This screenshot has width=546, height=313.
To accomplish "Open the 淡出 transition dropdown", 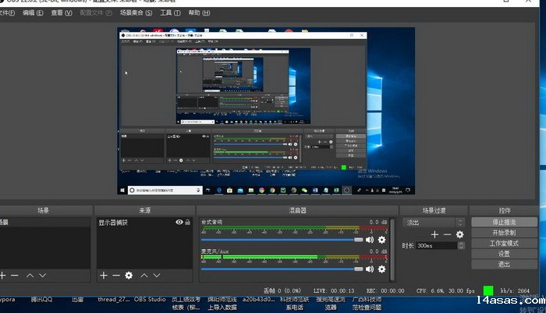I will coord(434,222).
